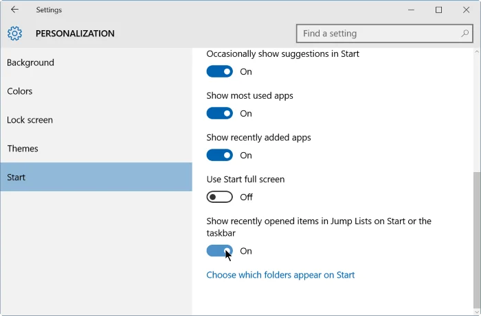Viewport: 481px width, 316px height.
Task: Click the Use Start full screen label
Action: 245,180
